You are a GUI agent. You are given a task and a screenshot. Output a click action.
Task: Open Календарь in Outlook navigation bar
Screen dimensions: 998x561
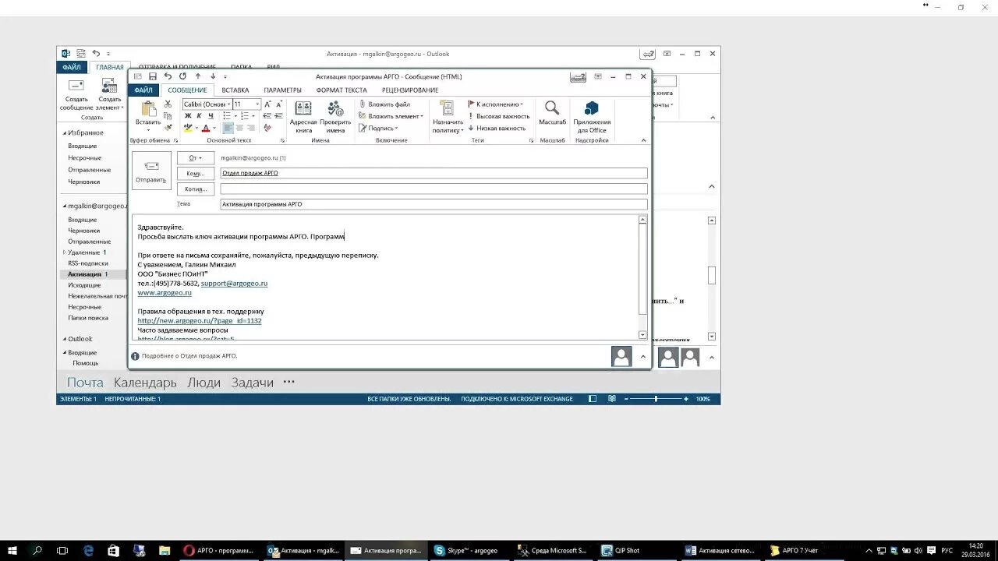click(x=145, y=383)
